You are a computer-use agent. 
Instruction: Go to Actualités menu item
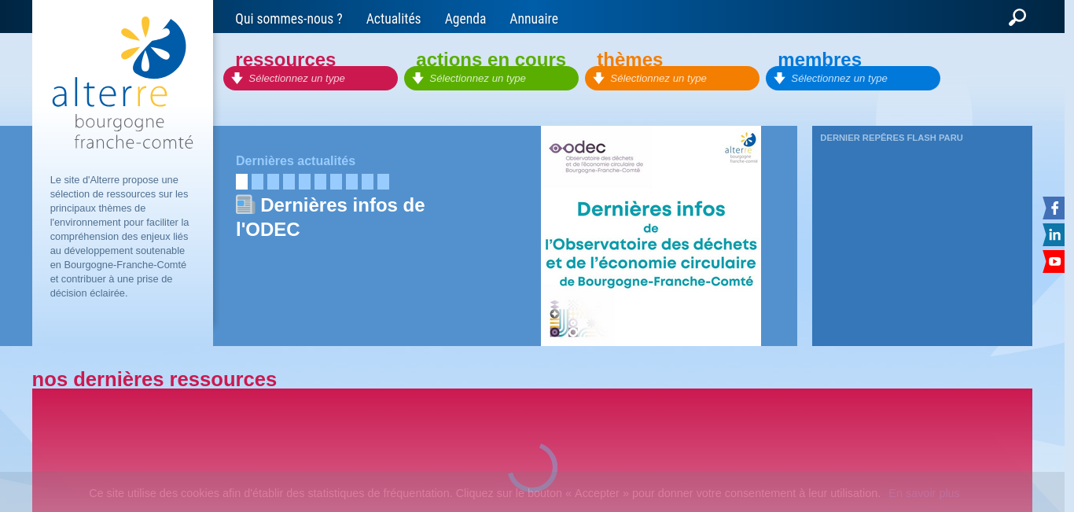pos(393,19)
